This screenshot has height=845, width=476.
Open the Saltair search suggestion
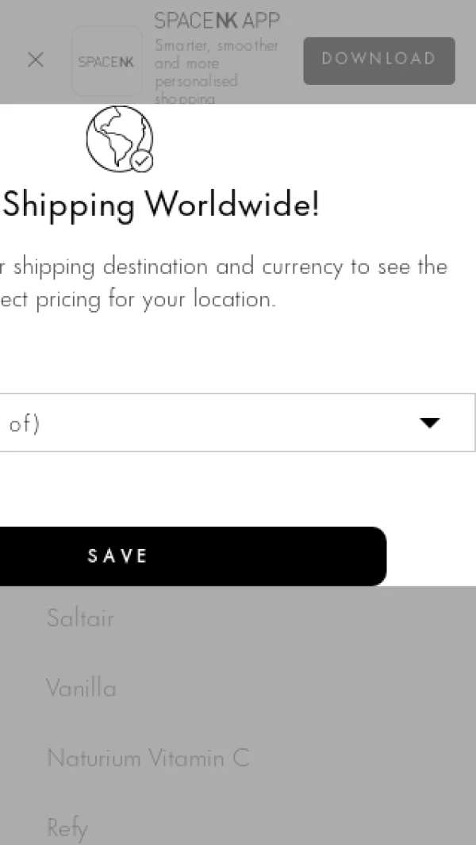click(80, 618)
